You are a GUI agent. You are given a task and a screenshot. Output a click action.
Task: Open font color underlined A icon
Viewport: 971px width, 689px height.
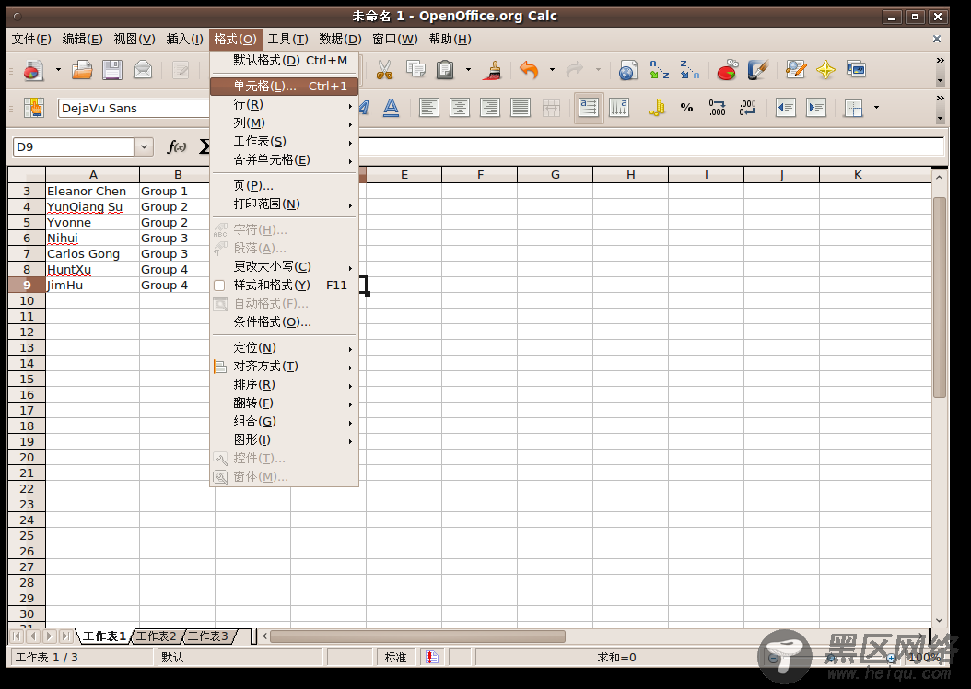click(391, 108)
